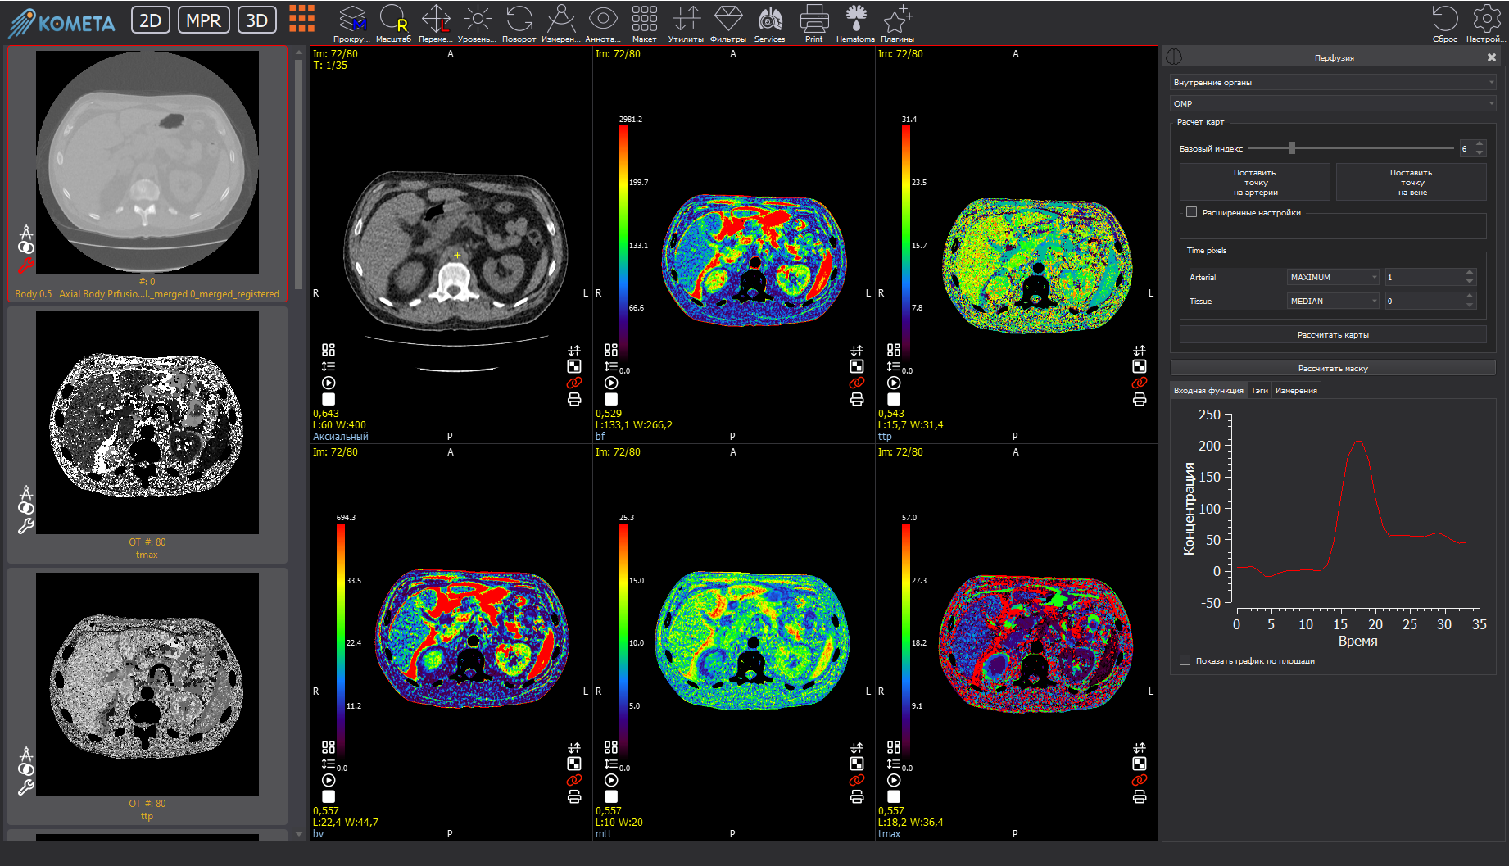Image resolution: width=1509 pixels, height=866 pixels.
Task: Switch to the Тэги tab
Action: coord(1259,391)
